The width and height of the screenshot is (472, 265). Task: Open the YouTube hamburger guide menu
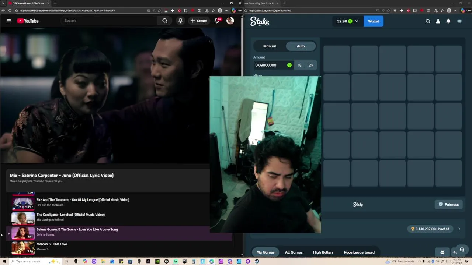click(x=8, y=21)
